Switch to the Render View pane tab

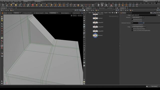coord(10,8)
